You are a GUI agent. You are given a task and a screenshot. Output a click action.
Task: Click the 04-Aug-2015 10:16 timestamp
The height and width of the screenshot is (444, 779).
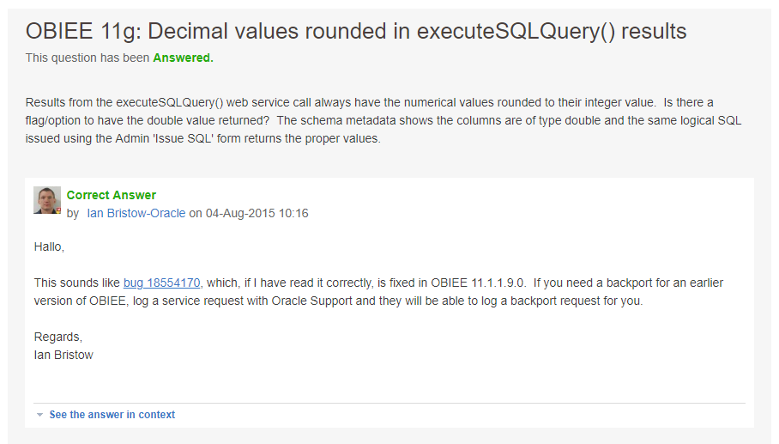pyautogui.click(x=257, y=213)
